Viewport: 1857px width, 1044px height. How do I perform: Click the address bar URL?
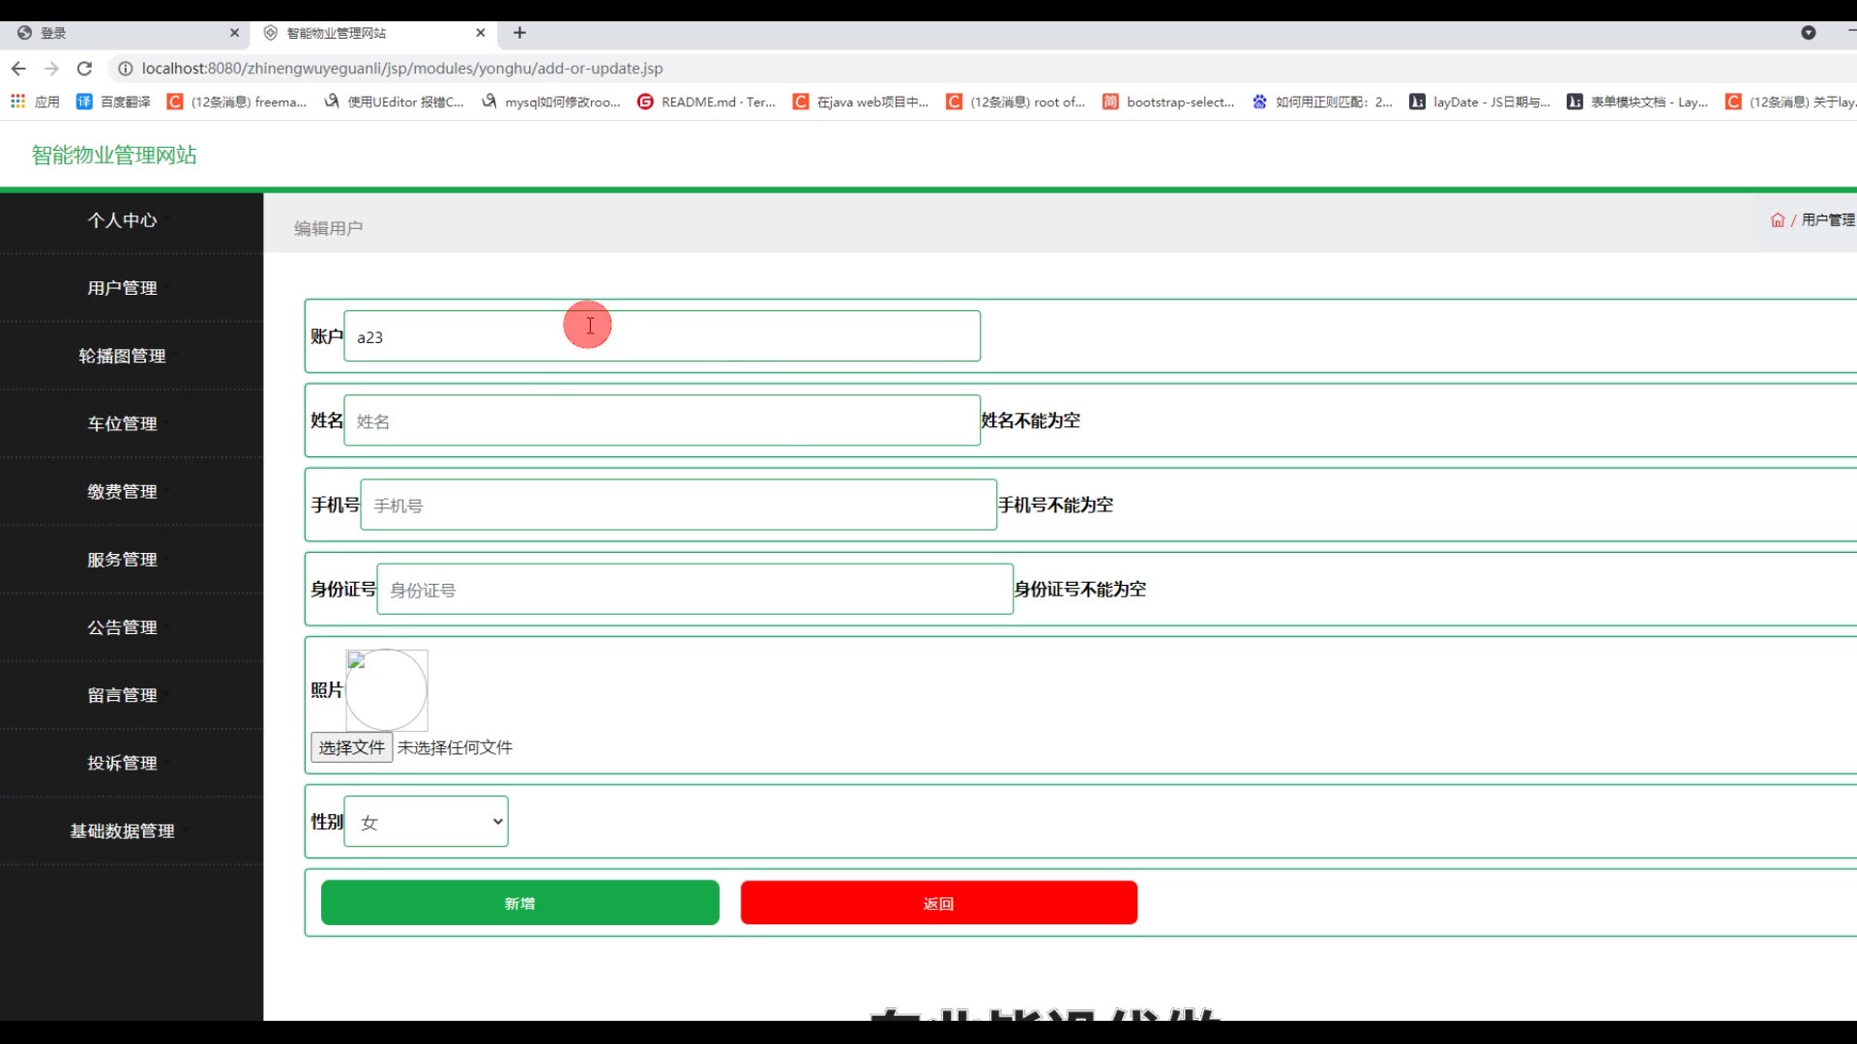pyautogui.click(x=402, y=69)
